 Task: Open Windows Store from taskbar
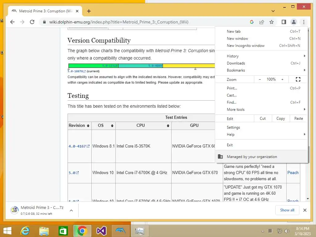point(63,231)
